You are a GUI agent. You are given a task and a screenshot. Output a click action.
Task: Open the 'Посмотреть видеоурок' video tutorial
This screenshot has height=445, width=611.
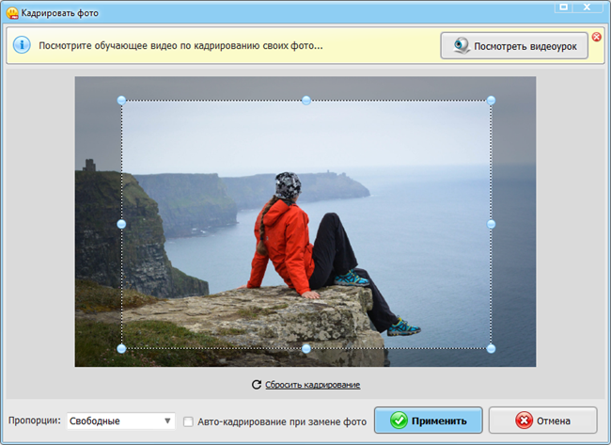coord(514,46)
